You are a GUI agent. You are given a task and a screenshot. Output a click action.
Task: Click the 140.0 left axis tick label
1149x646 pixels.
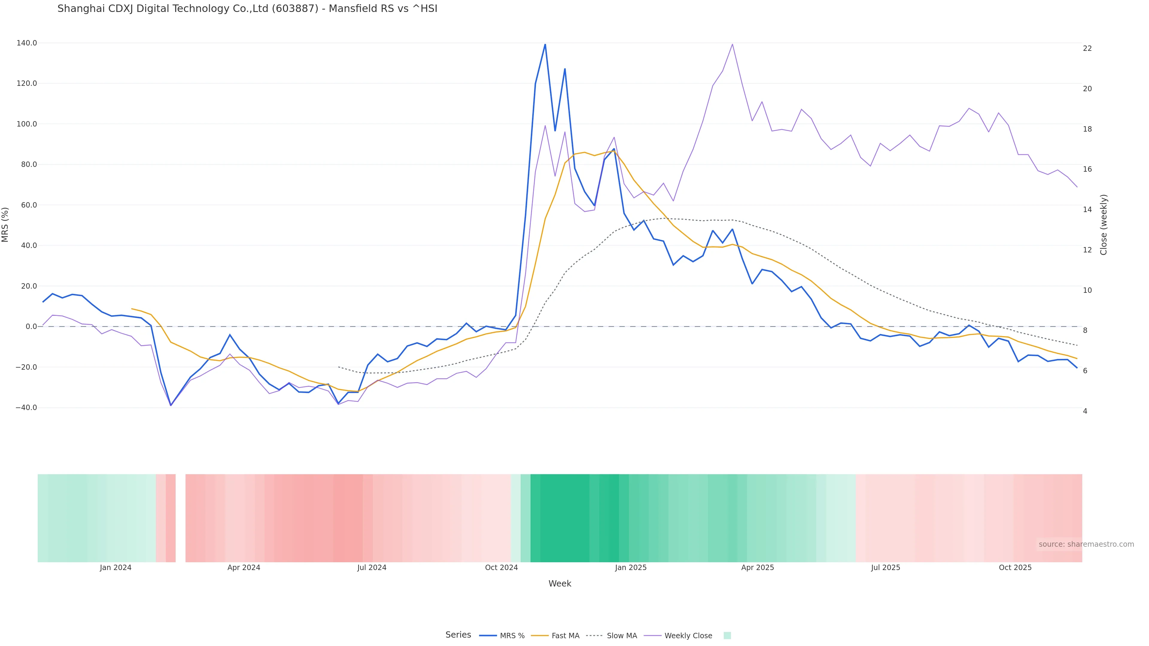coord(27,43)
